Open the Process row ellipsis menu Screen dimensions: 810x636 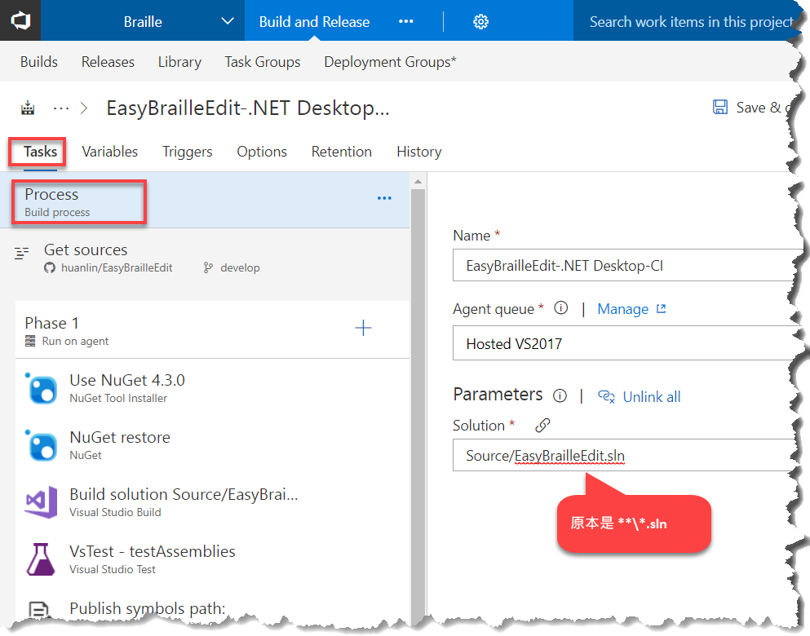click(384, 198)
